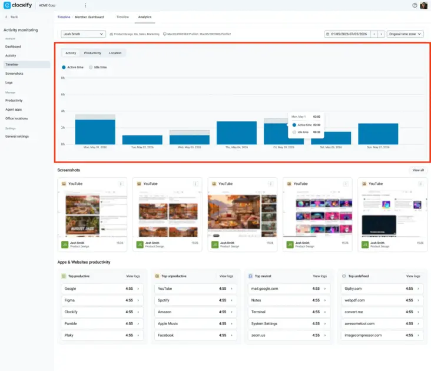Click View logs for Top undefined
The width and height of the screenshot is (431, 371).
click(413, 276)
